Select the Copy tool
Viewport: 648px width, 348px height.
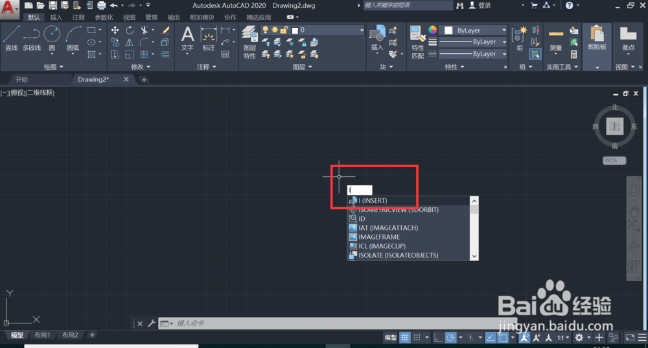tap(115, 42)
